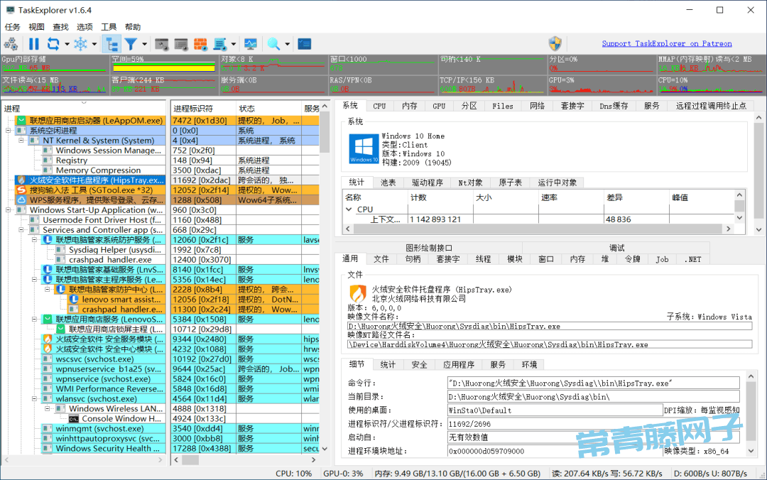
Task: Click the icon beside 火绒安全软件 安全服务模块
Action: coord(48,339)
